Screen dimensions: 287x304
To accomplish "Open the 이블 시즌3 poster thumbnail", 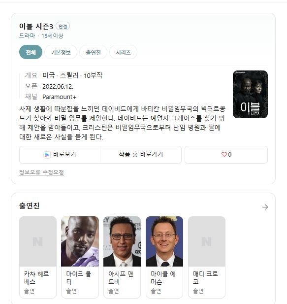I will point(250,95).
